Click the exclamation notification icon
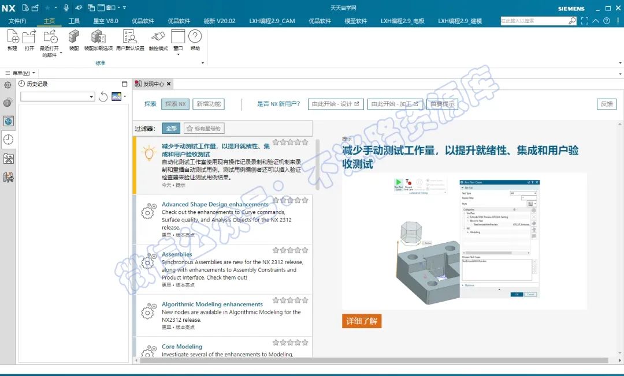The height and width of the screenshot is (376, 624). point(618,21)
